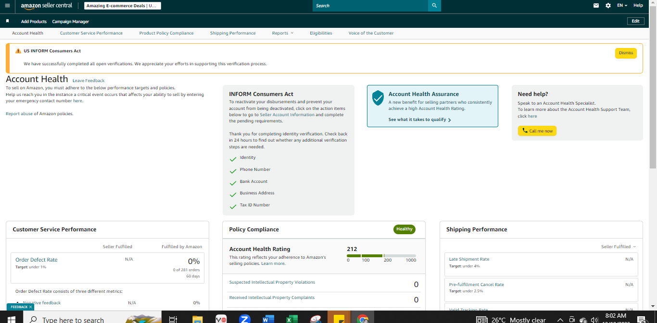This screenshot has width=657, height=323.
Task: Click the Account Health Assurance shield icon
Action: 378,98
